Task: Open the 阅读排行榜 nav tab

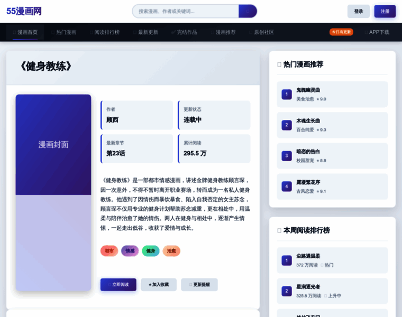Action: (x=104, y=32)
